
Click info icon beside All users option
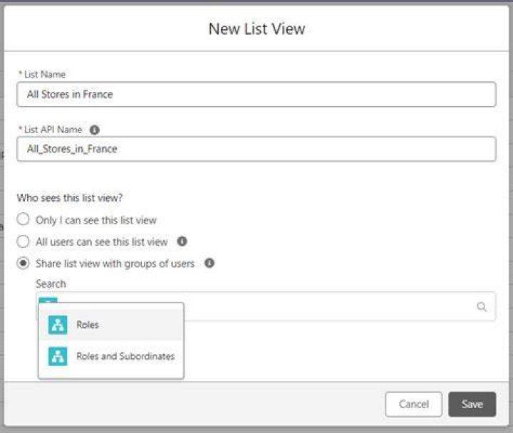(x=182, y=241)
